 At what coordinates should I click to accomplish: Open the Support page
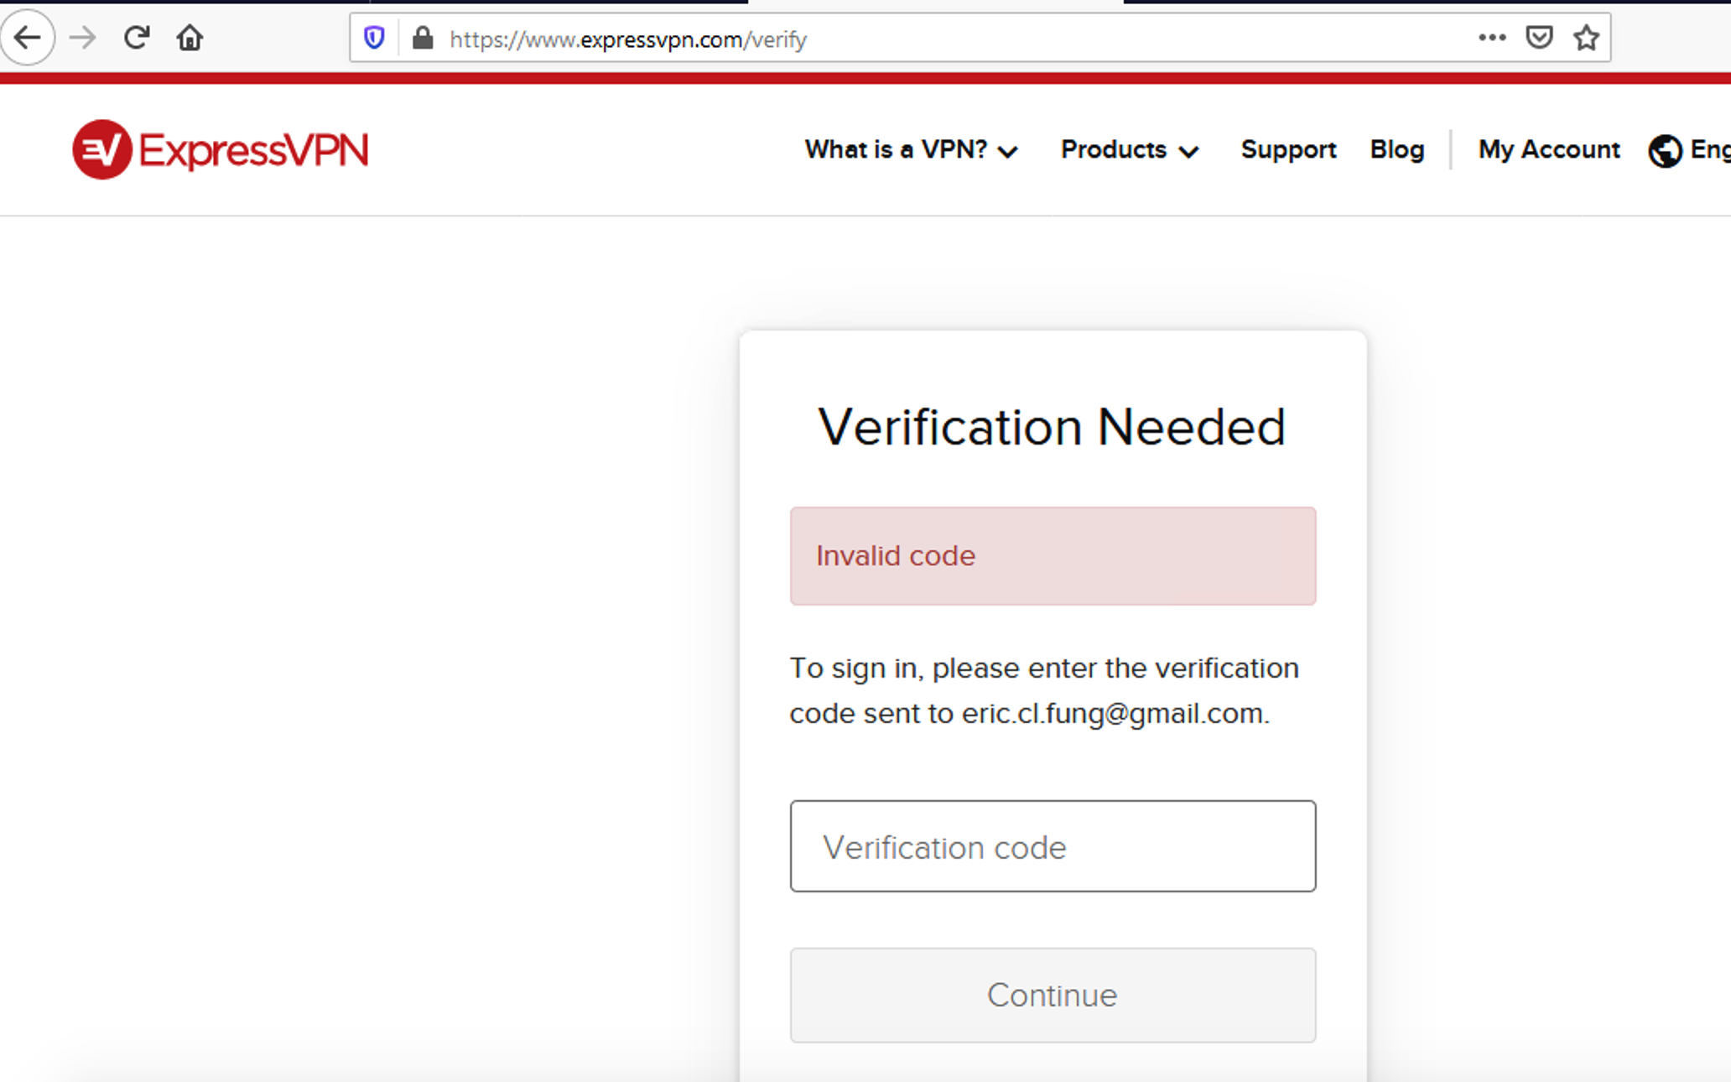1288,150
